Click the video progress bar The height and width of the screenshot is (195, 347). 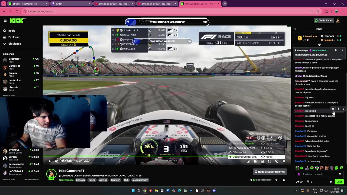point(166,156)
